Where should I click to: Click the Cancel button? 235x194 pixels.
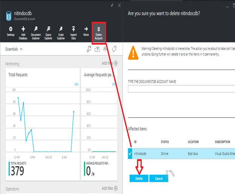click(159, 179)
